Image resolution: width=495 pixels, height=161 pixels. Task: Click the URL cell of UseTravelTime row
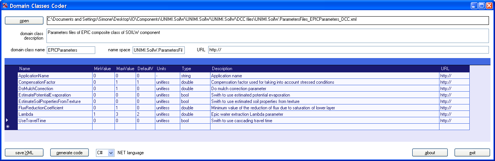pos(455,121)
